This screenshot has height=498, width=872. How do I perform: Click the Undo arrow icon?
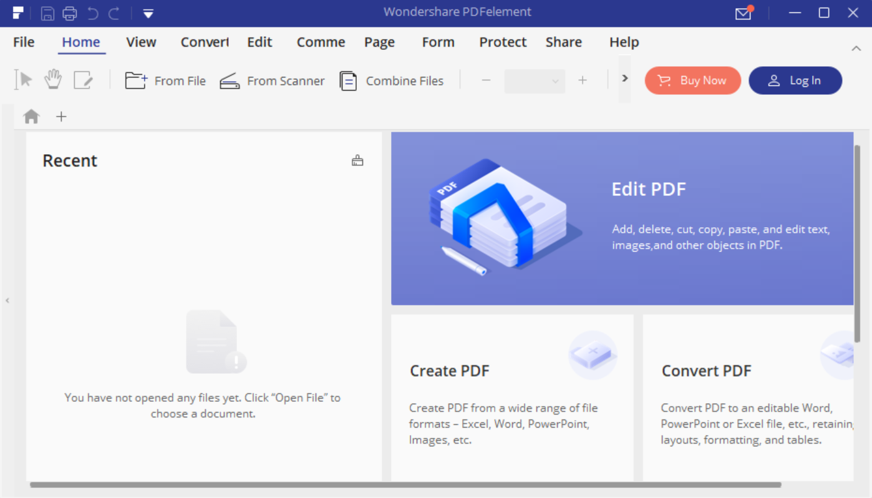click(x=92, y=13)
